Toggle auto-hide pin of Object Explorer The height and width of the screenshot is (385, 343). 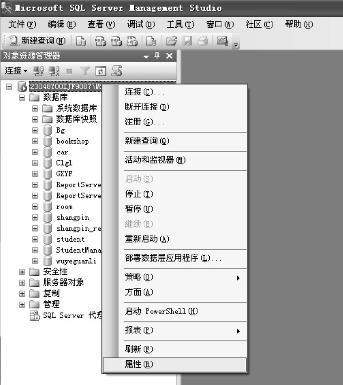point(157,56)
